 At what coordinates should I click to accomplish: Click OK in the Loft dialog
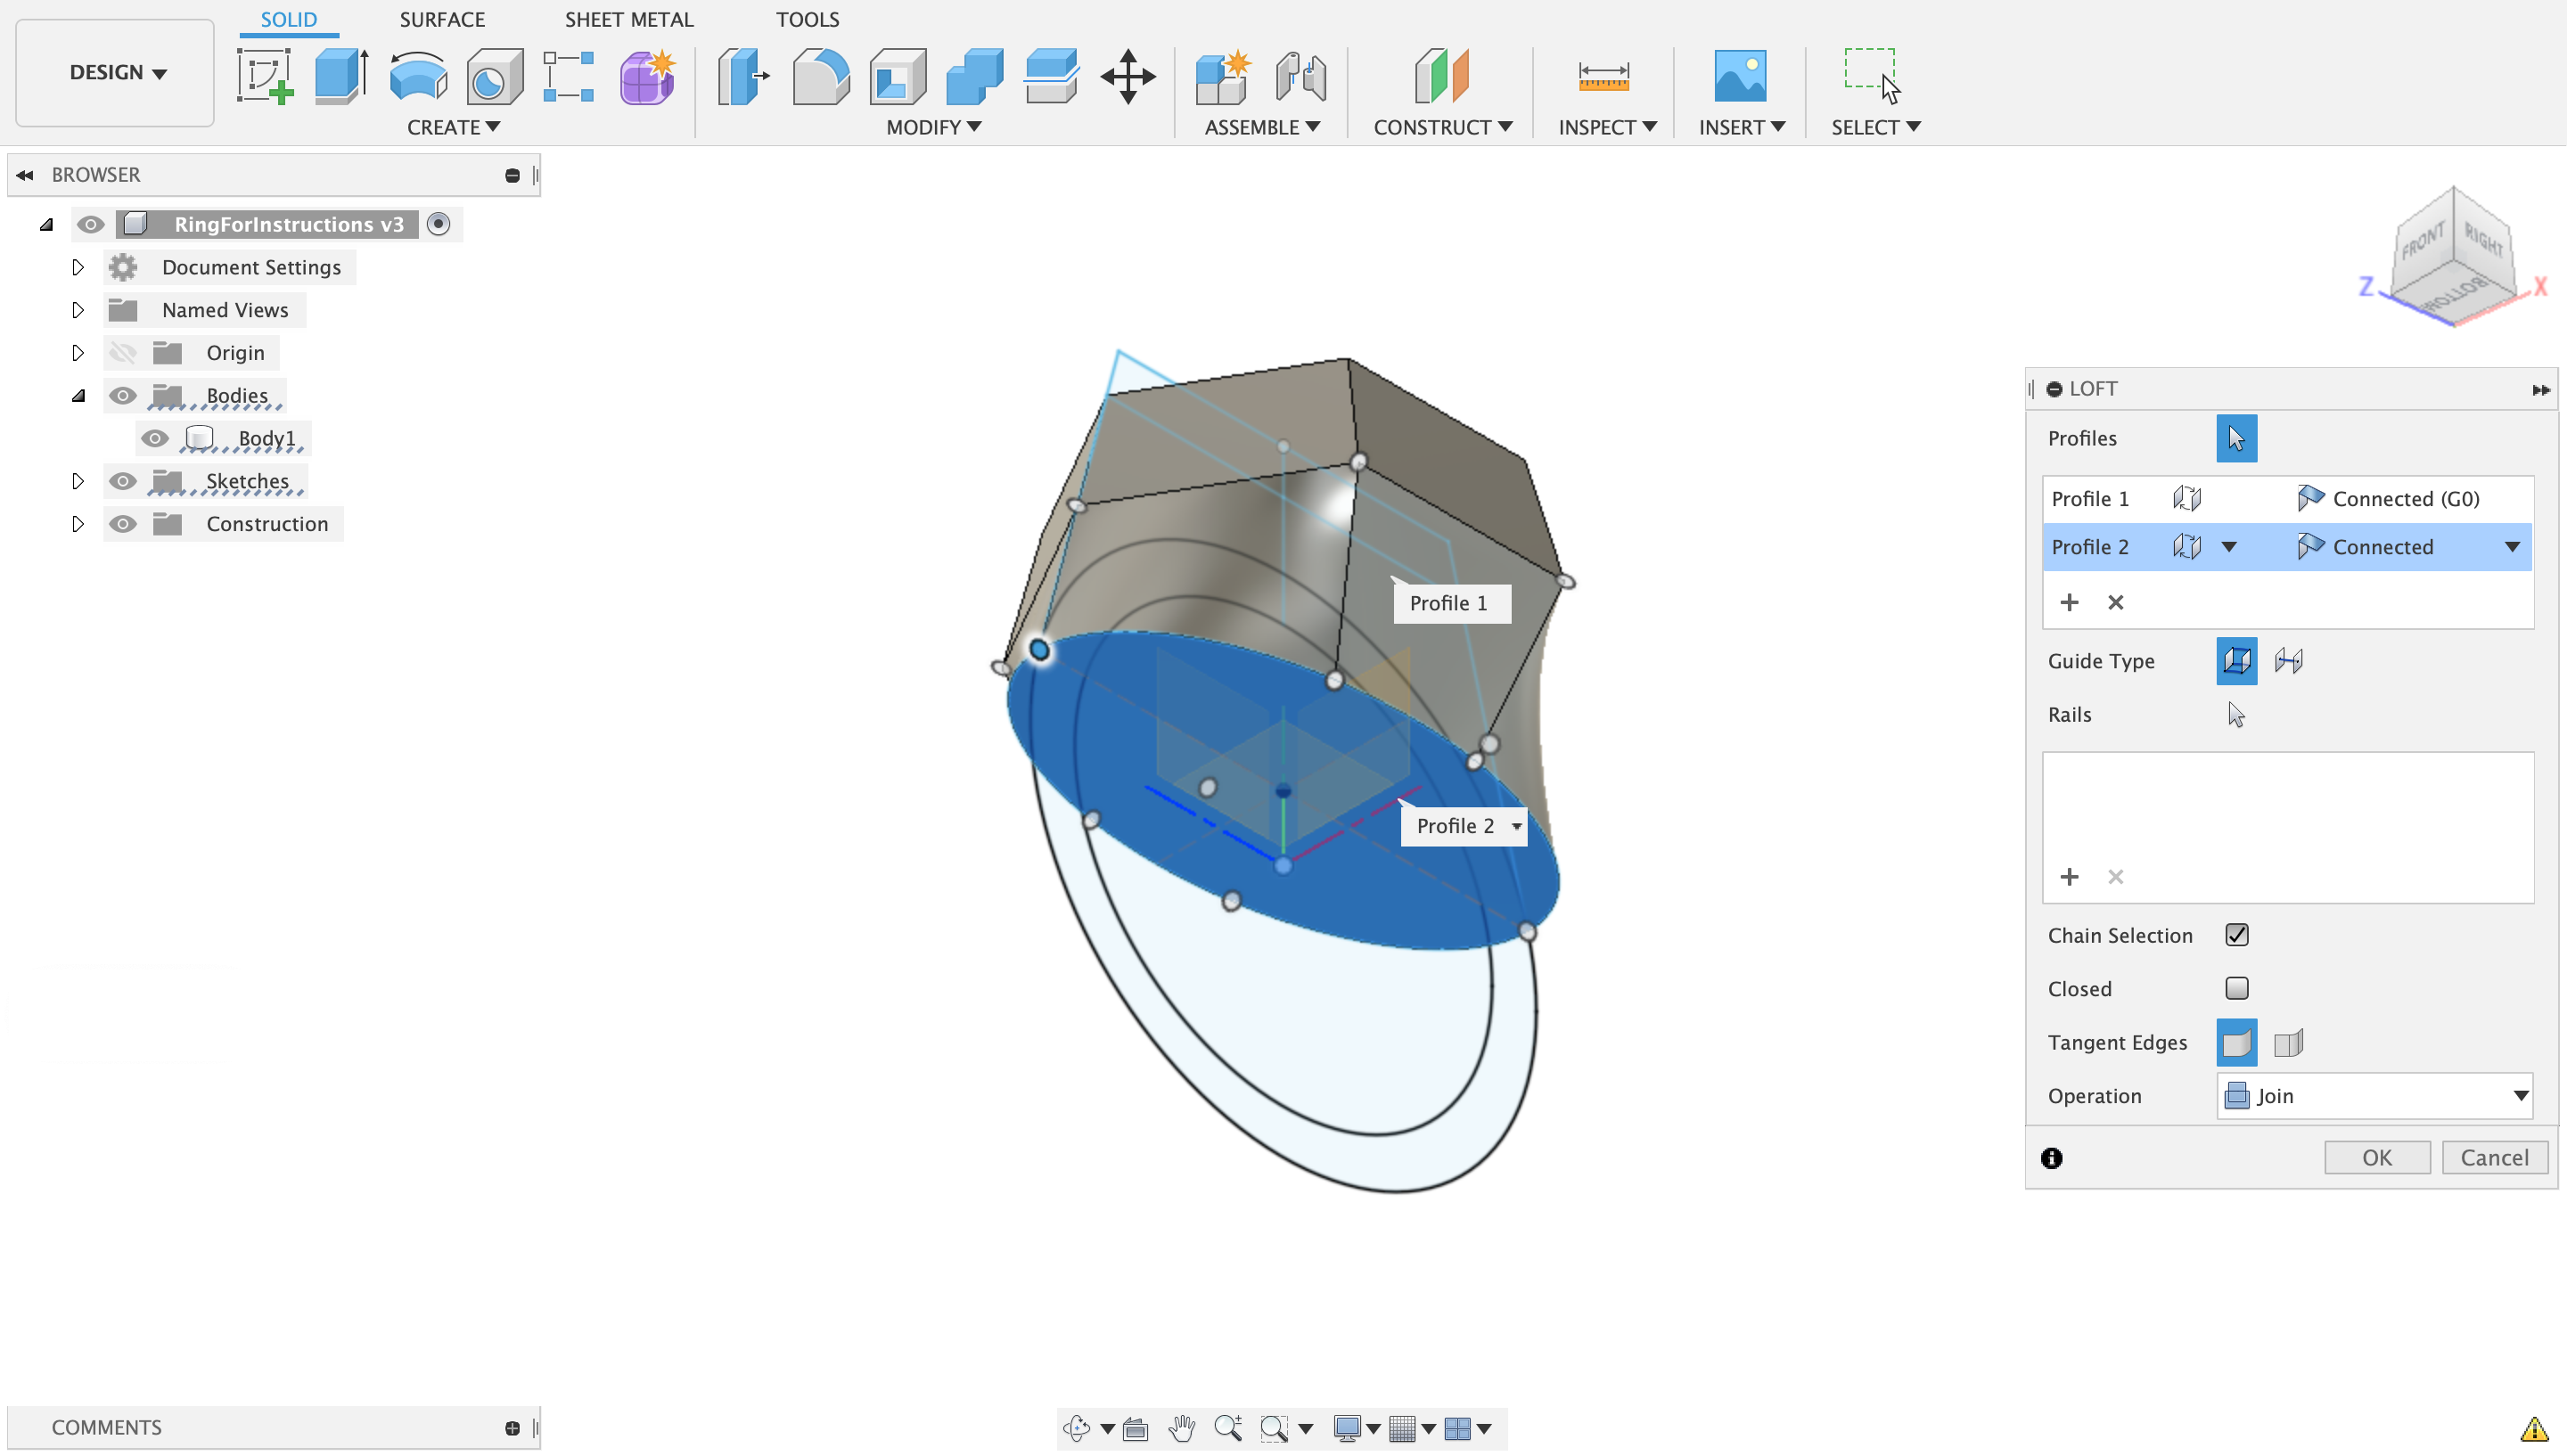(x=2376, y=1157)
